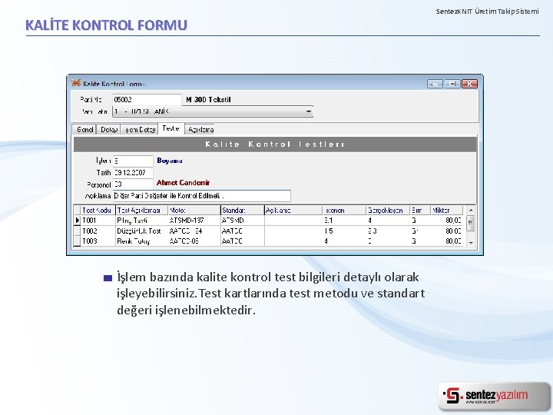The width and height of the screenshot is (553, 415).
Task: Click the Gerçekleşen column header
Action: tap(388, 211)
